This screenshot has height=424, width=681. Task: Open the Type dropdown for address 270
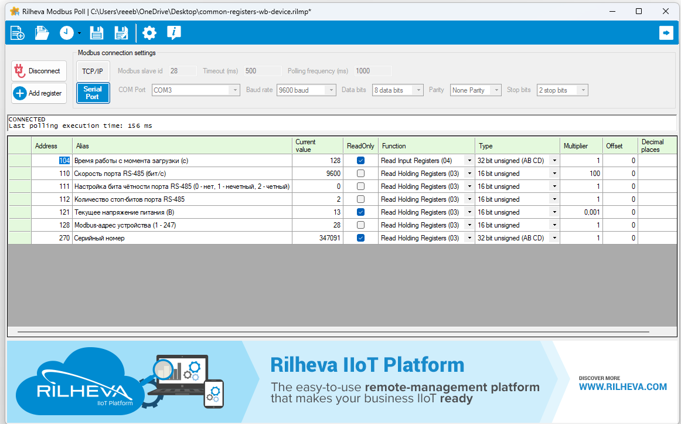[554, 238]
